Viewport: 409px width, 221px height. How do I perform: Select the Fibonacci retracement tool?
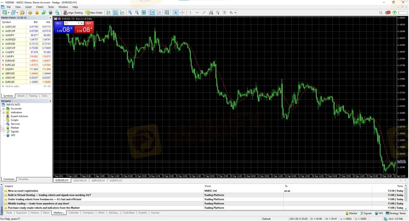[217, 12]
